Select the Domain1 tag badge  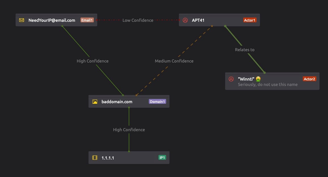(x=157, y=102)
